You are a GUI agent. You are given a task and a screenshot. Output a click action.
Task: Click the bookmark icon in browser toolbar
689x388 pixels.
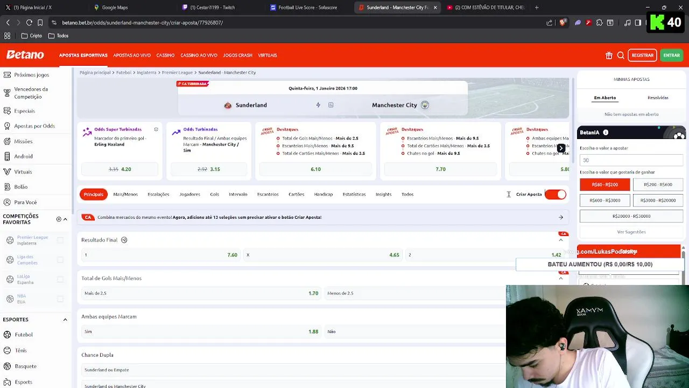40,23
